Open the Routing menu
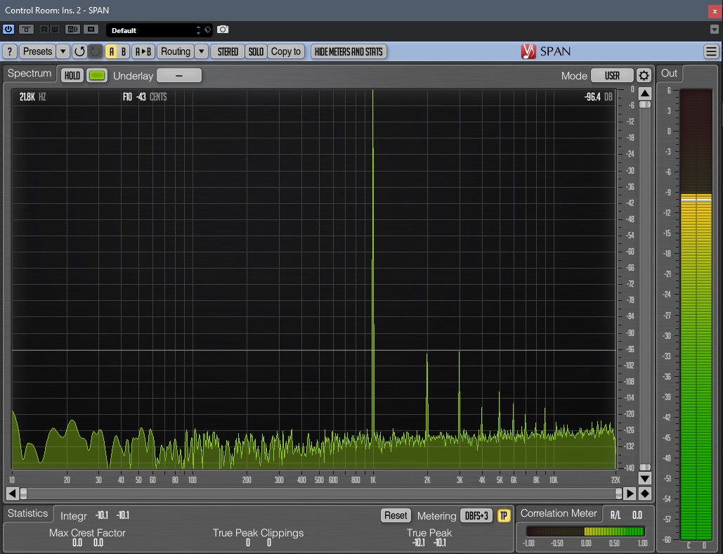 tap(175, 51)
